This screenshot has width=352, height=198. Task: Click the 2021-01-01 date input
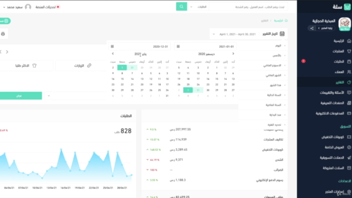pyautogui.click(x=205, y=46)
